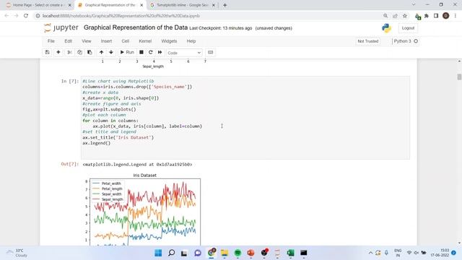Interrupt the kernel with stop icon

coord(141,53)
